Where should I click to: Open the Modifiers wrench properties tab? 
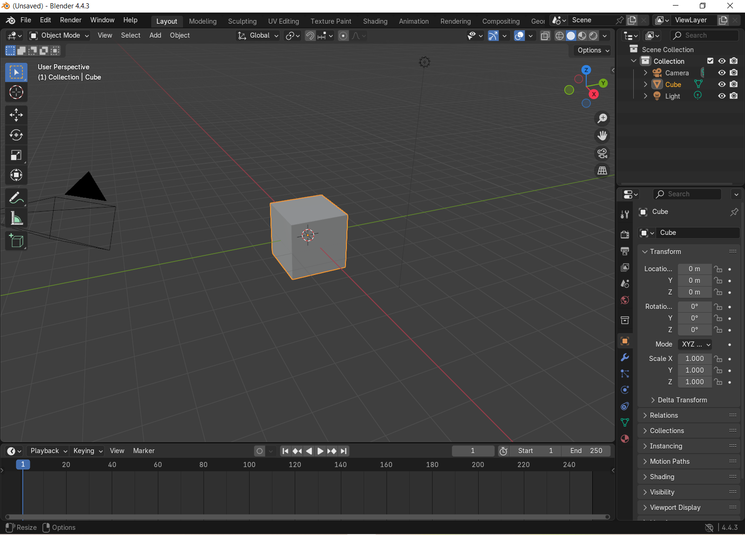(x=625, y=357)
